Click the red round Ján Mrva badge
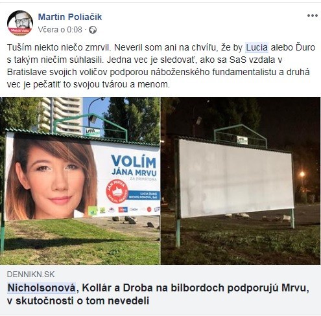321x316 pixels. tap(117, 191)
